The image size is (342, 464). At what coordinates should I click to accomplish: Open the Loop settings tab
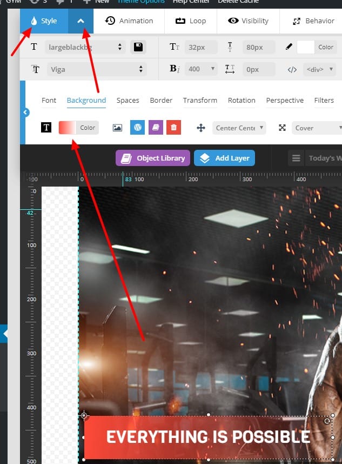pyautogui.click(x=190, y=21)
